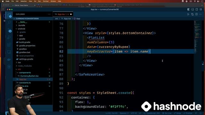
Task: Click App.tsx in breadcrumb path
Action: 67,19
